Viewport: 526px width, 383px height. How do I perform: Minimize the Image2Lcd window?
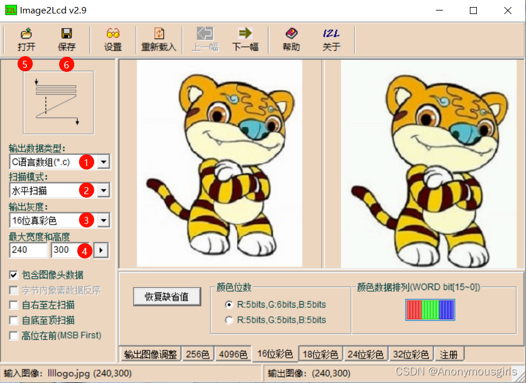pyautogui.click(x=439, y=11)
